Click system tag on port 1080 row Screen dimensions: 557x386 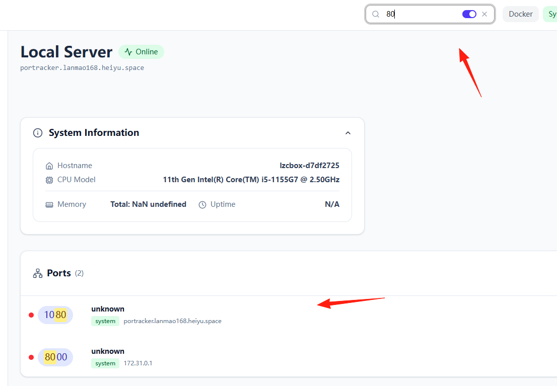pos(105,321)
